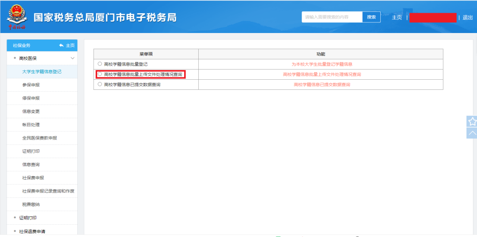
Task: Open 帐目处理 in the sidebar
Action: (42, 125)
